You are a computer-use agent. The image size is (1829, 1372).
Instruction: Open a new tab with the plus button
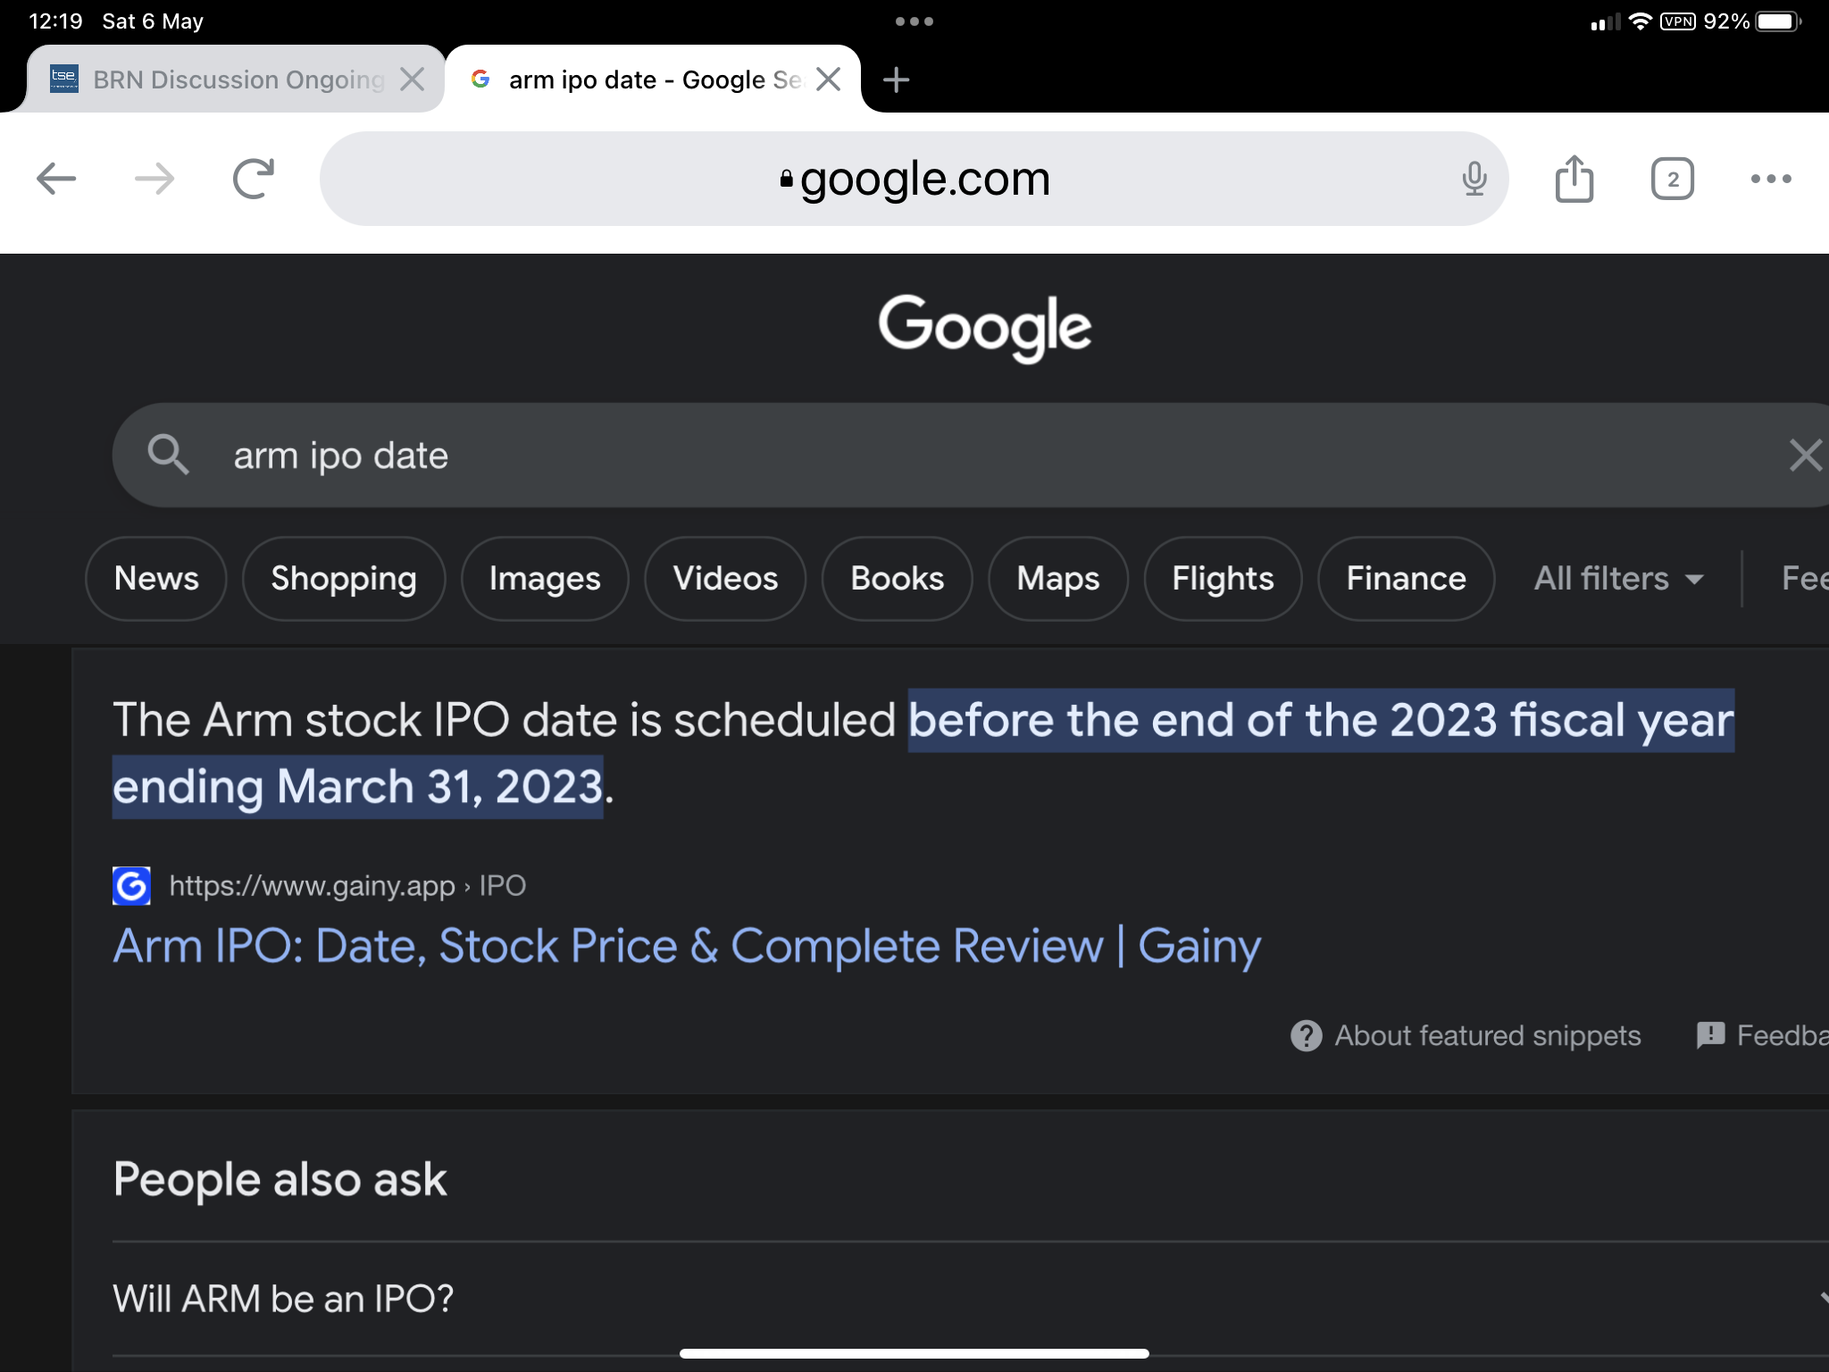[x=896, y=79]
